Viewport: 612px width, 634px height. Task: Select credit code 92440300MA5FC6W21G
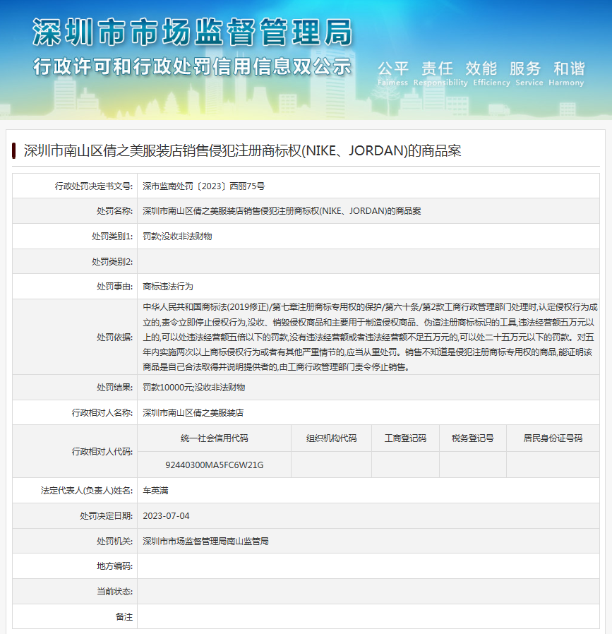pyautogui.click(x=215, y=465)
